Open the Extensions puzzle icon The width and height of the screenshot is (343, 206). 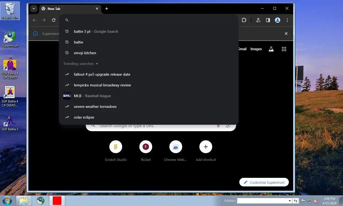[244, 20]
